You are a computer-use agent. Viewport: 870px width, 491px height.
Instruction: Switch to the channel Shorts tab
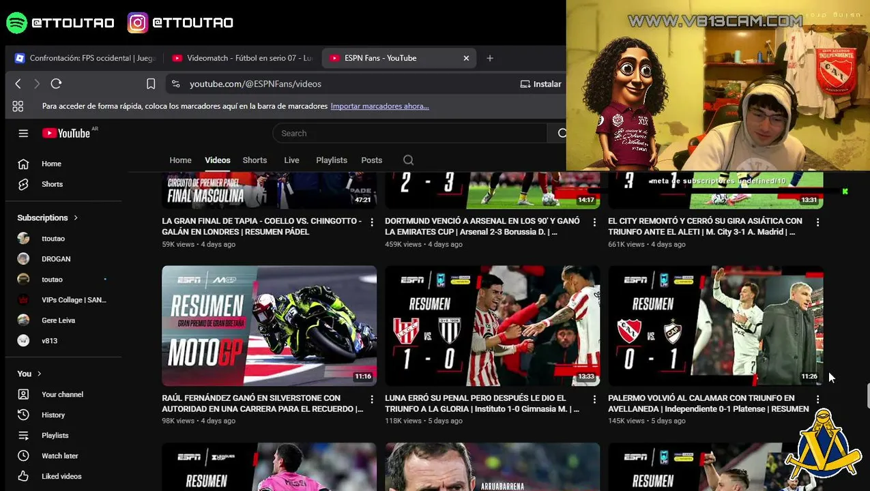click(255, 160)
